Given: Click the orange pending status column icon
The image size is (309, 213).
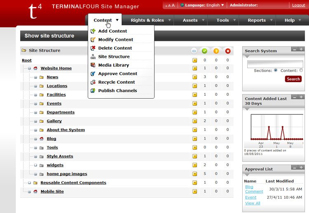Looking at the screenshot, I should (x=216, y=51).
